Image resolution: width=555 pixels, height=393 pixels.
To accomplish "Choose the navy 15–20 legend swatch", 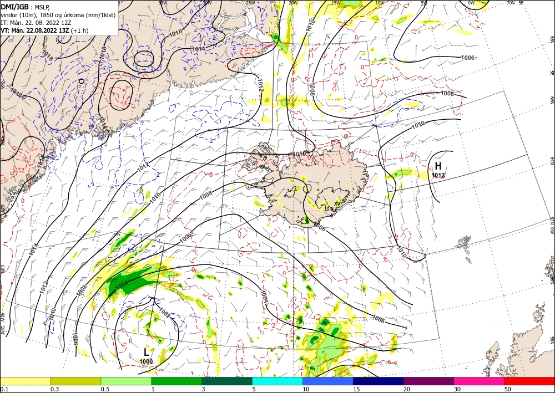I will 379,381.
